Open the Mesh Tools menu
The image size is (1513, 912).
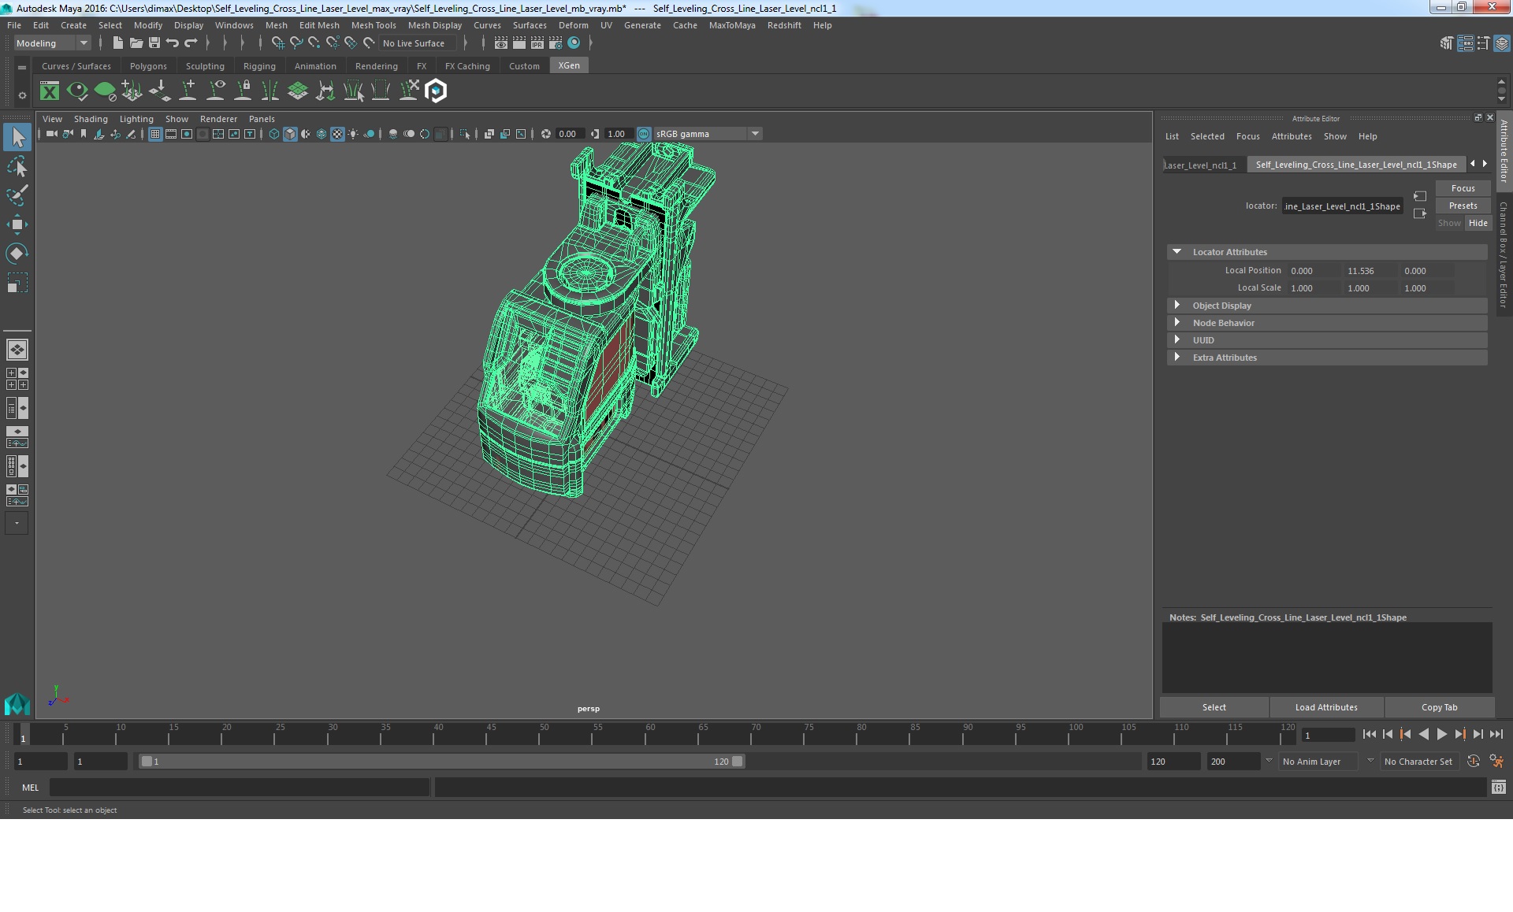(374, 25)
